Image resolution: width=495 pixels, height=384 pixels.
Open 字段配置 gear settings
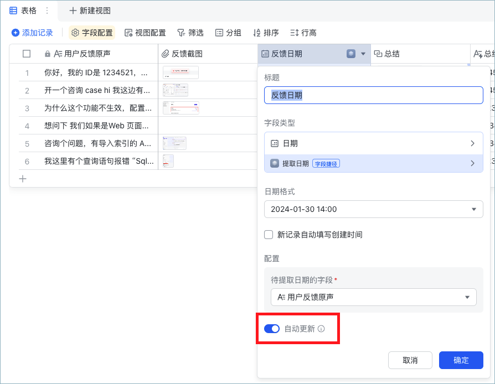[x=92, y=33]
